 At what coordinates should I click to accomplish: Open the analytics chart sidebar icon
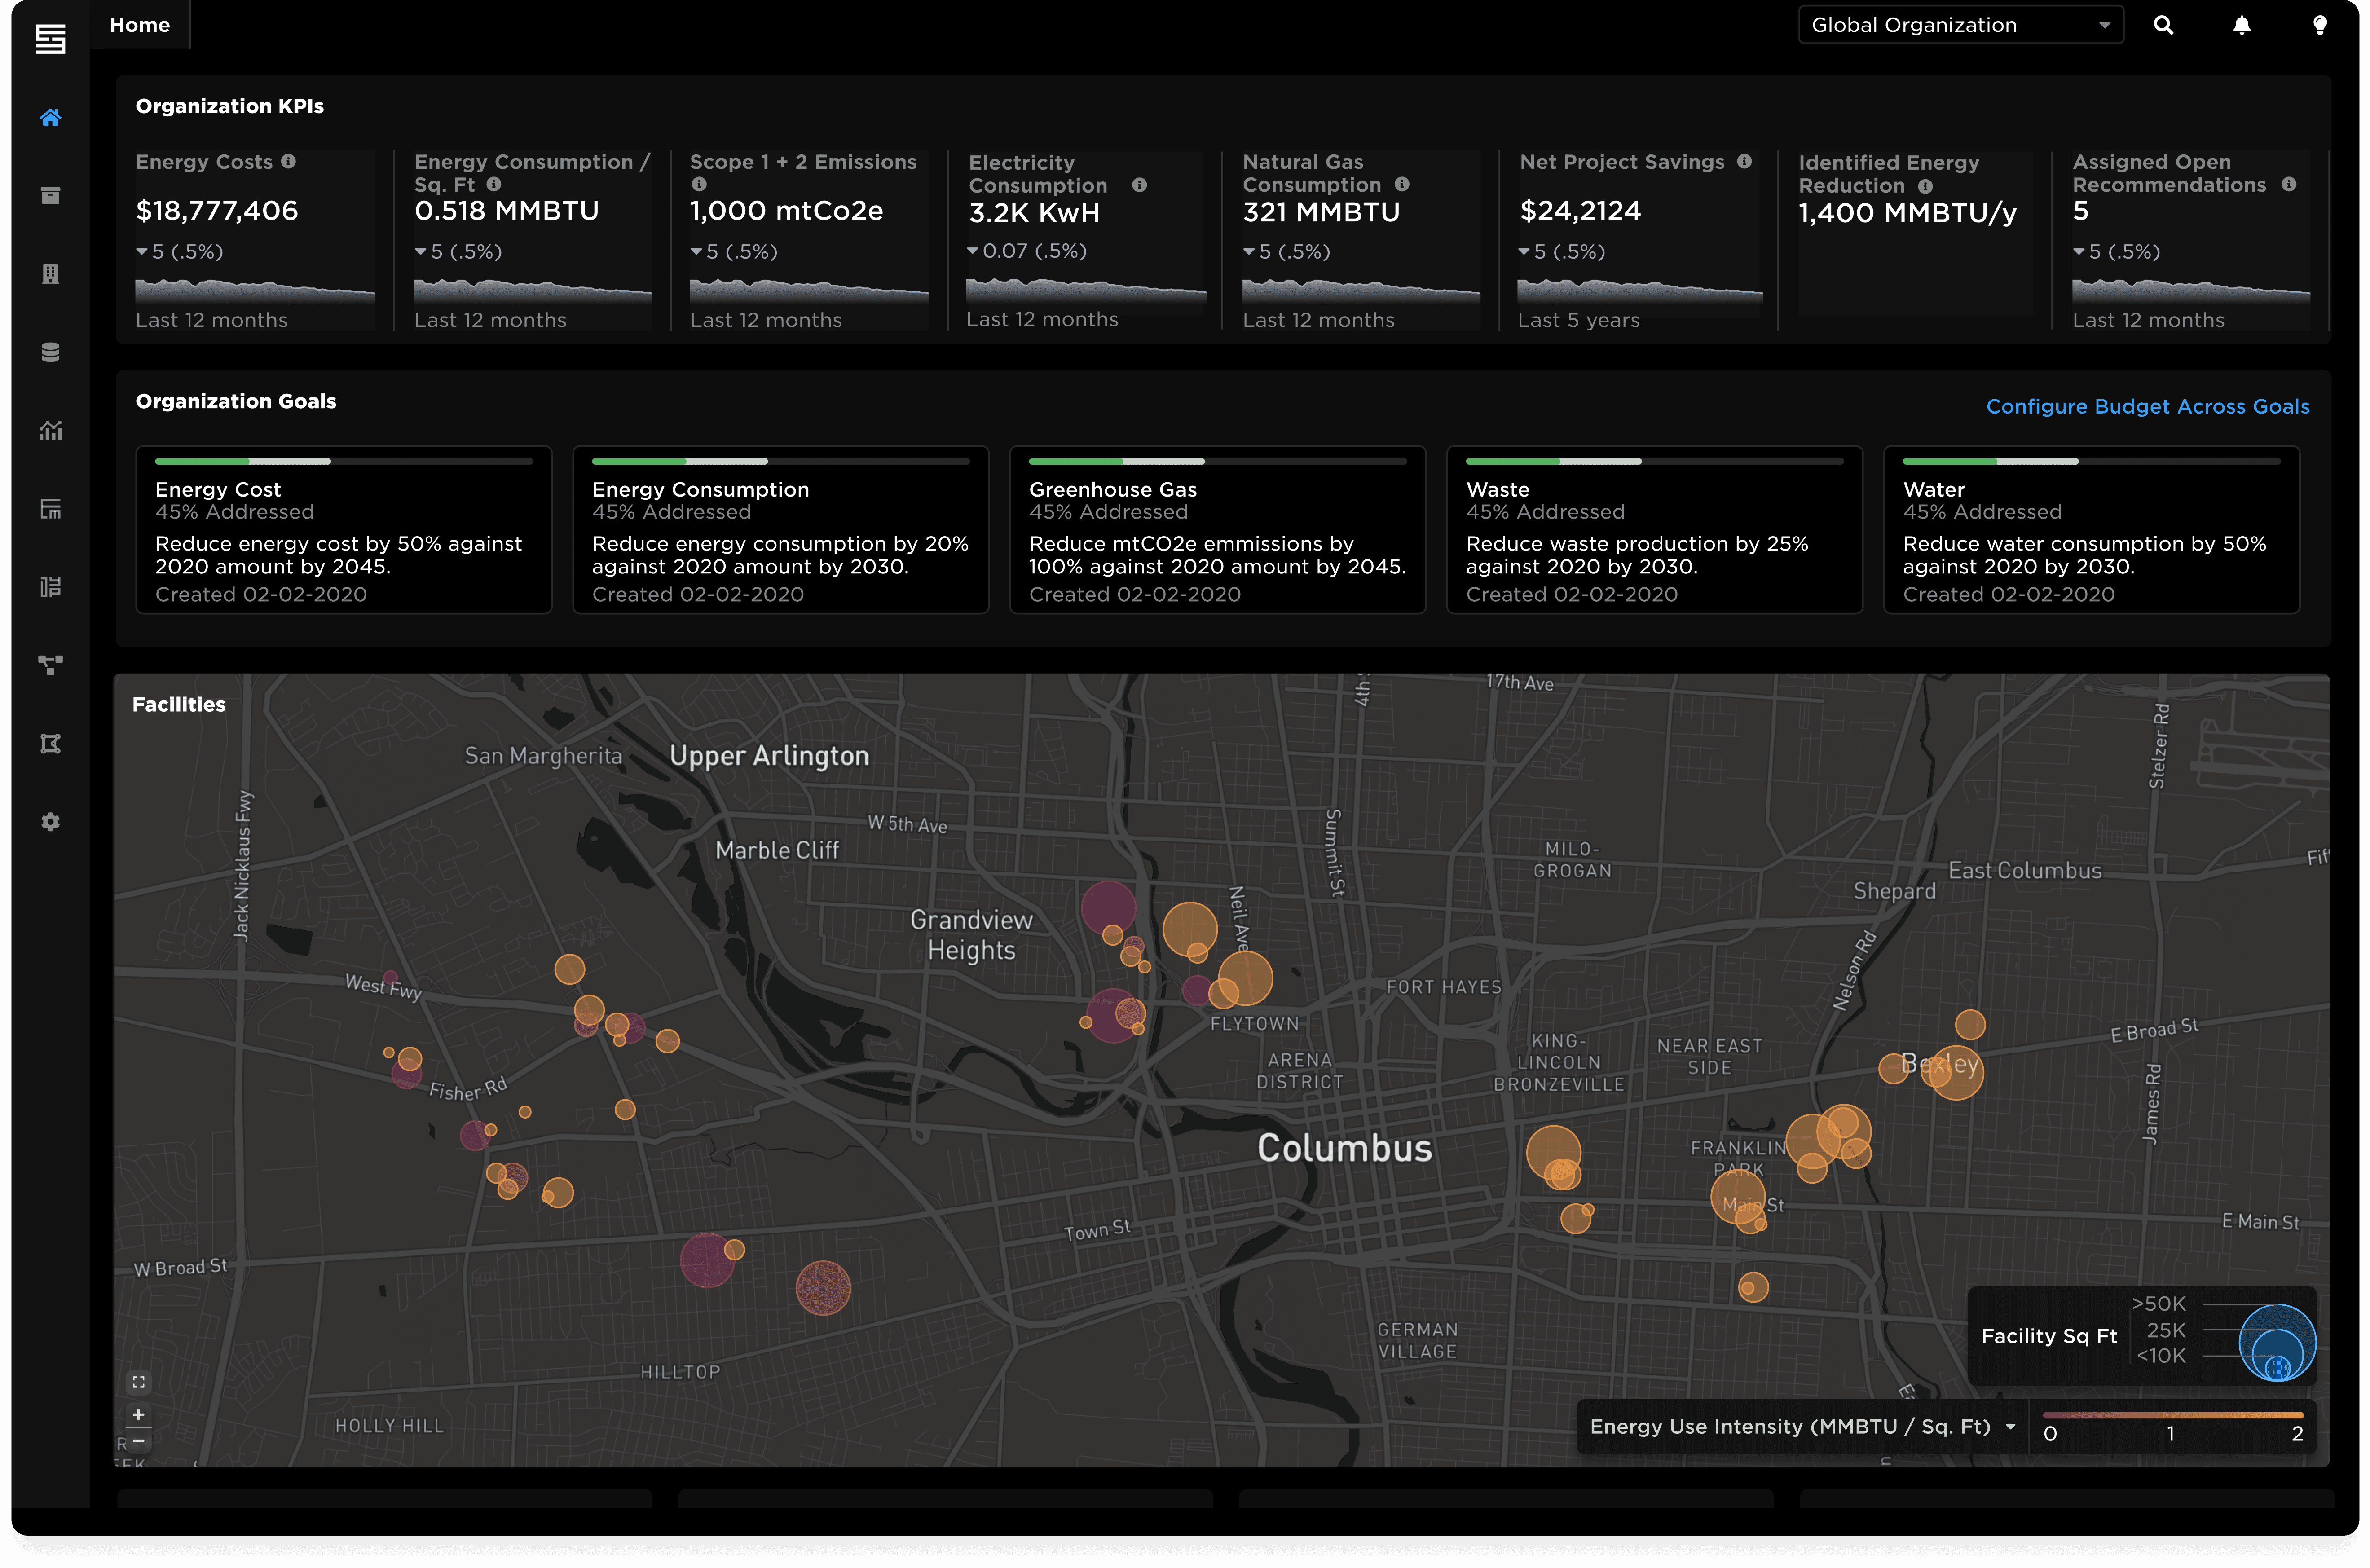click(50, 430)
